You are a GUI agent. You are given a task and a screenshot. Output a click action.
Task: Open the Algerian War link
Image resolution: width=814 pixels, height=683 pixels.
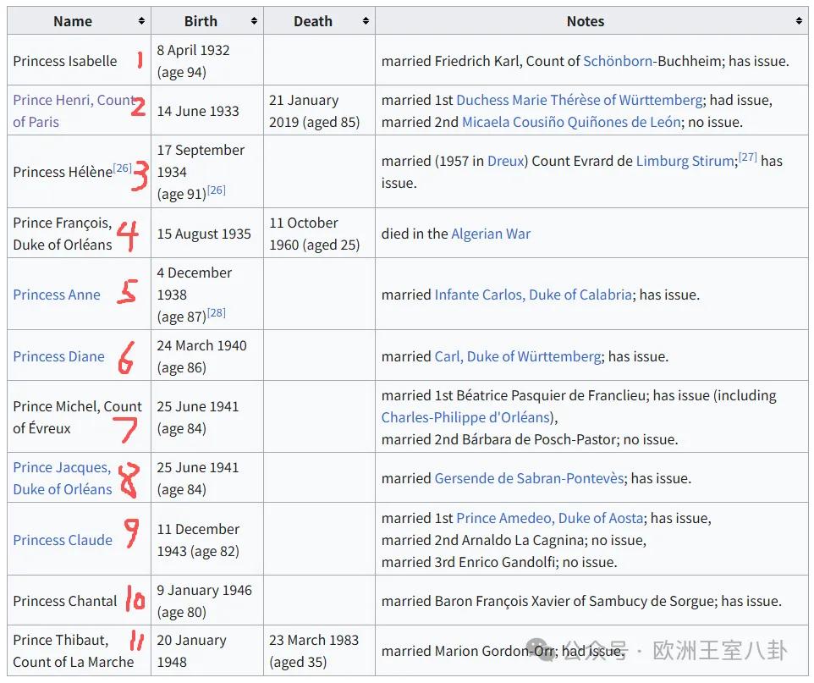pos(491,234)
